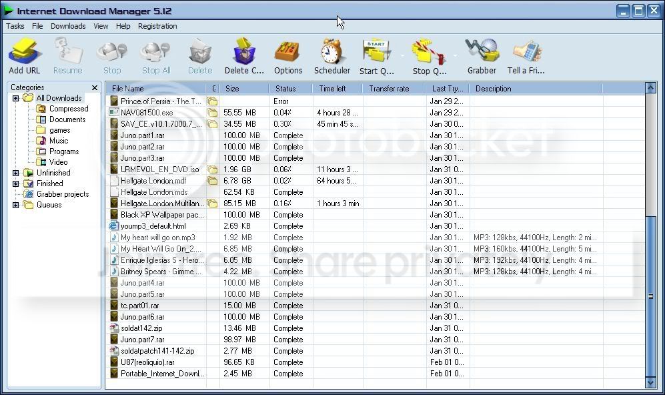The height and width of the screenshot is (395, 665).
Task: Expand the Queues tree node
Action: pyautogui.click(x=16, y=205)
